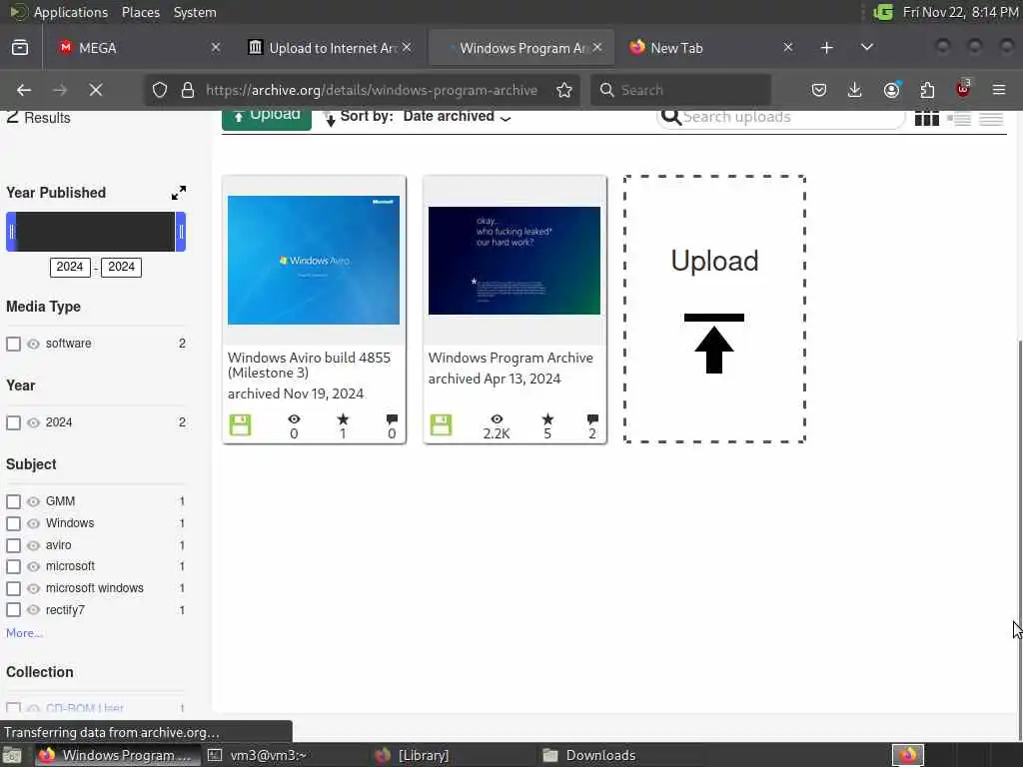The height and width of the screenshot is (767, 1023).
Task: Click the uBlock Origin extension icon
Action: [963, 89]
